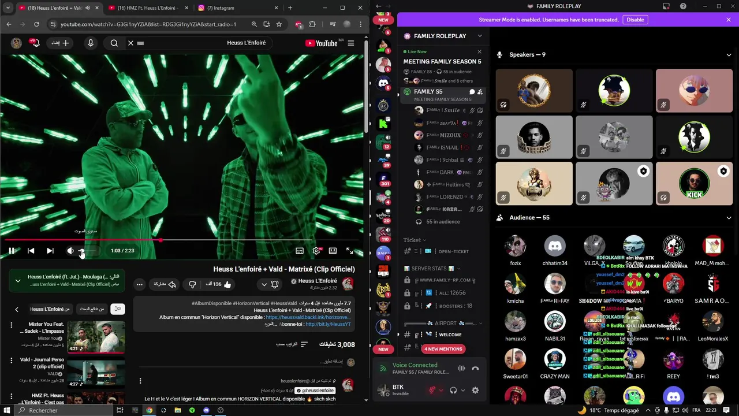Open the YouTube hamburger guide menu
739x416 pixels.
(x=350, y=43)
